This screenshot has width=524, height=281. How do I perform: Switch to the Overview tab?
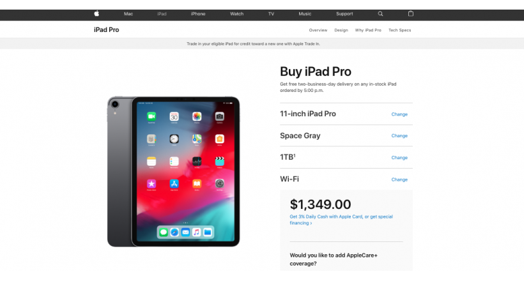318,30
